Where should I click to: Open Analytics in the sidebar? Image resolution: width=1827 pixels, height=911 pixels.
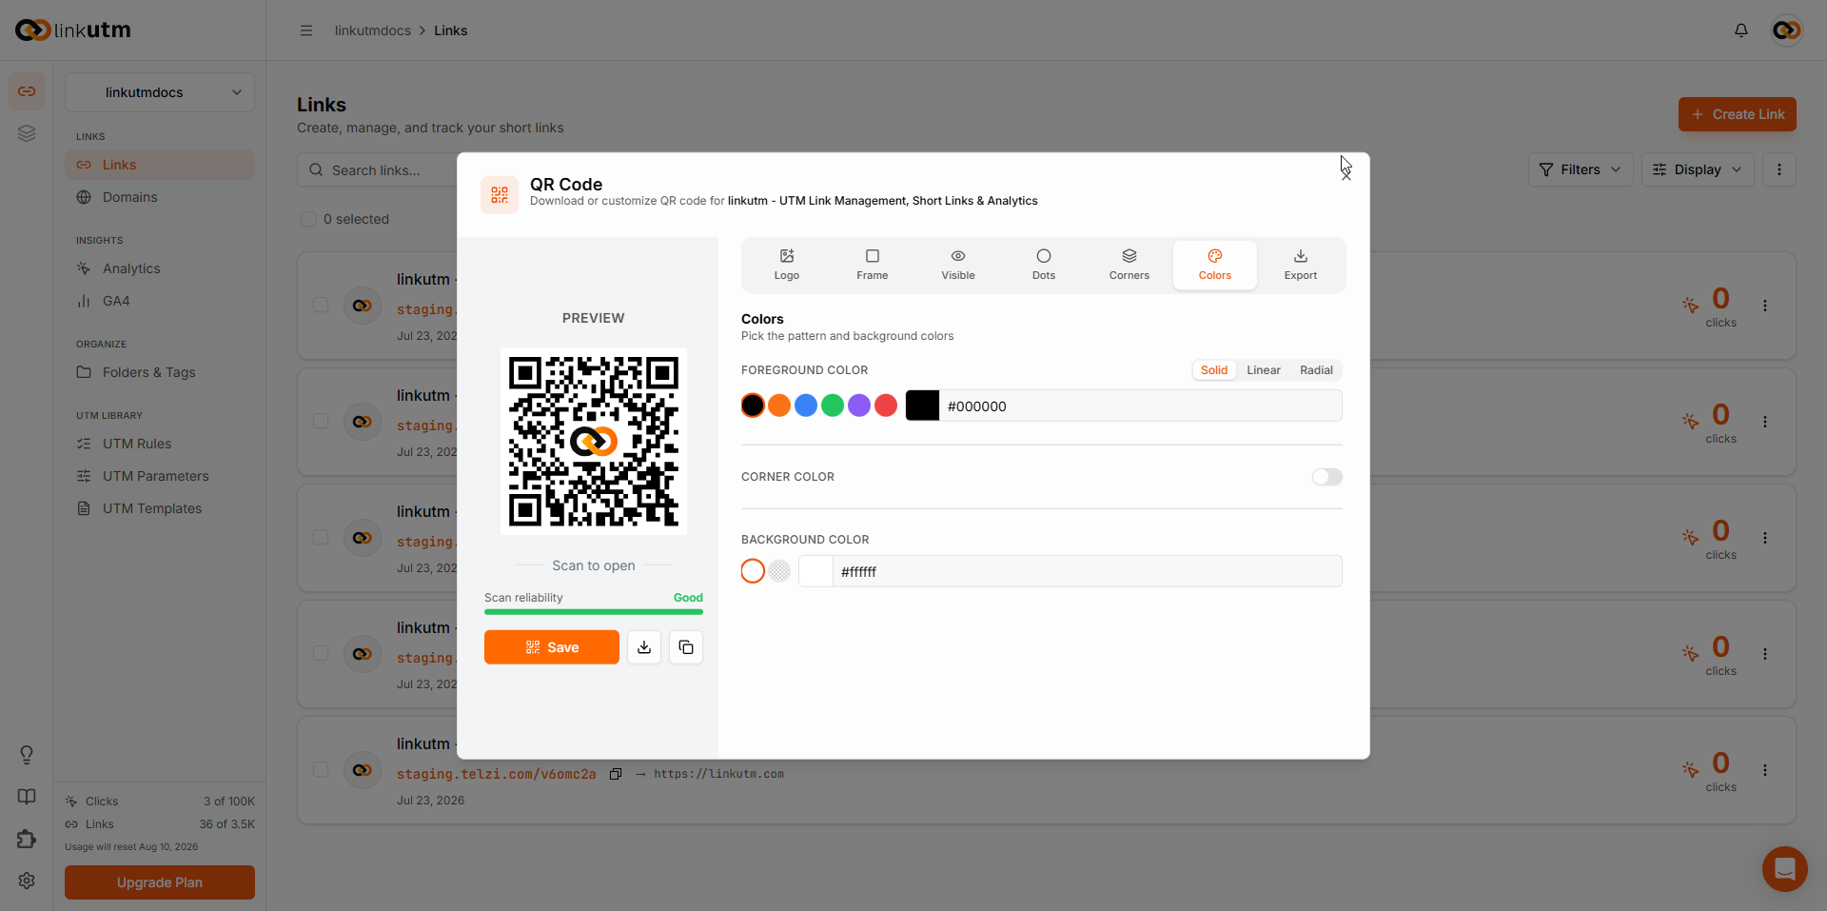[160, 268]
